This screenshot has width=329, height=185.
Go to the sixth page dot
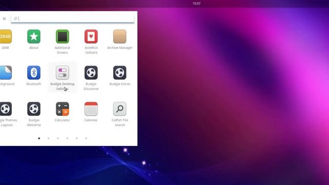point(86,138)
